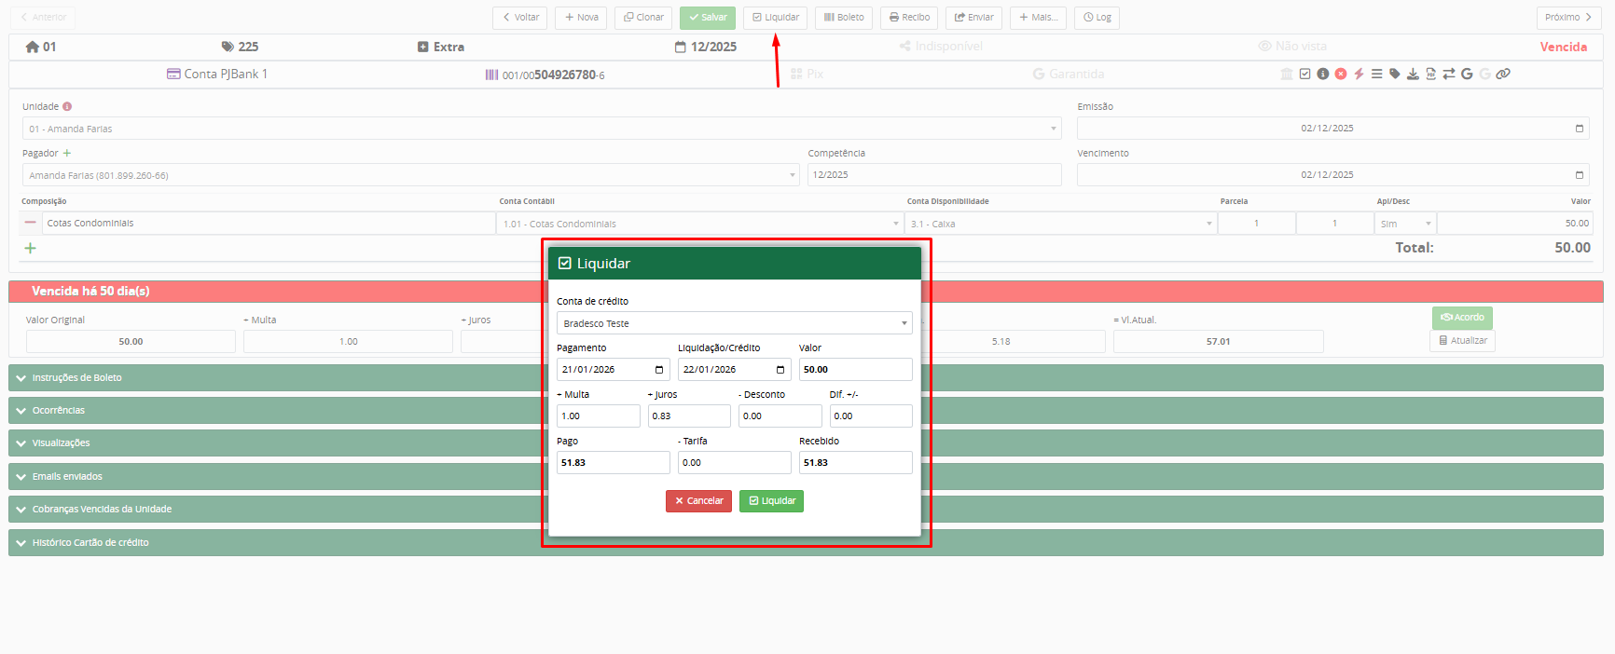Click the transfer arrows icon
Image resolution: width=1615 pixels, height=654 pixels.
[x=1448, y=74]
